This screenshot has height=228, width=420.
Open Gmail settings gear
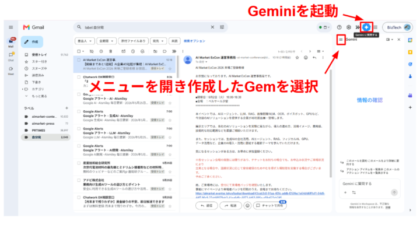pyautogui.click(x=348, y=27)
